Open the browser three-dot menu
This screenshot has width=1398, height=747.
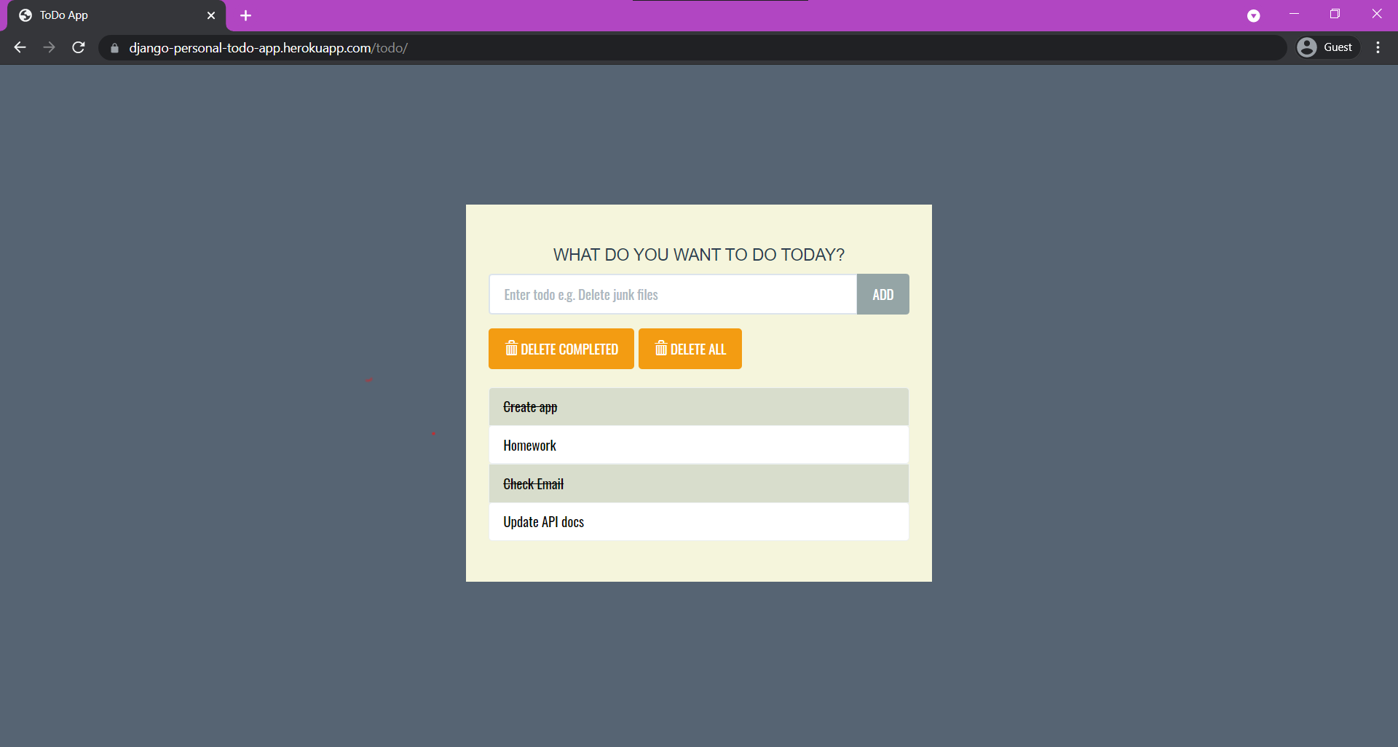pos(1378,47)
